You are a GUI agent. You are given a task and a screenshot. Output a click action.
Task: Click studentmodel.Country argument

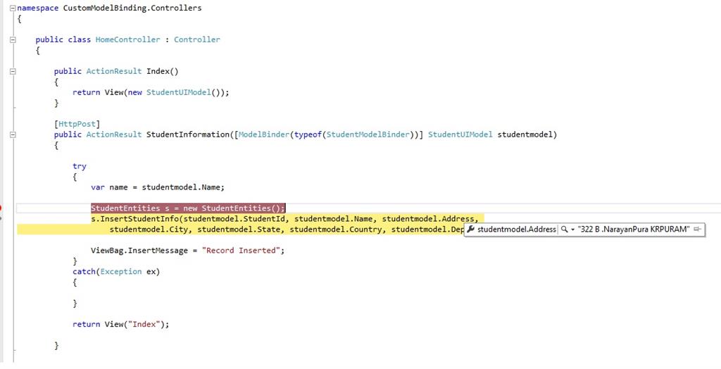[336, 229]
